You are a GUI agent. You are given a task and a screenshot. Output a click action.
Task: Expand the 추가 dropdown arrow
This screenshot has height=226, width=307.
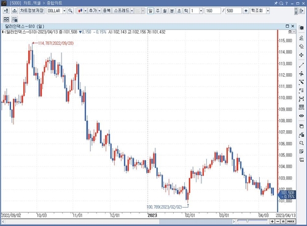pos(99,10)
